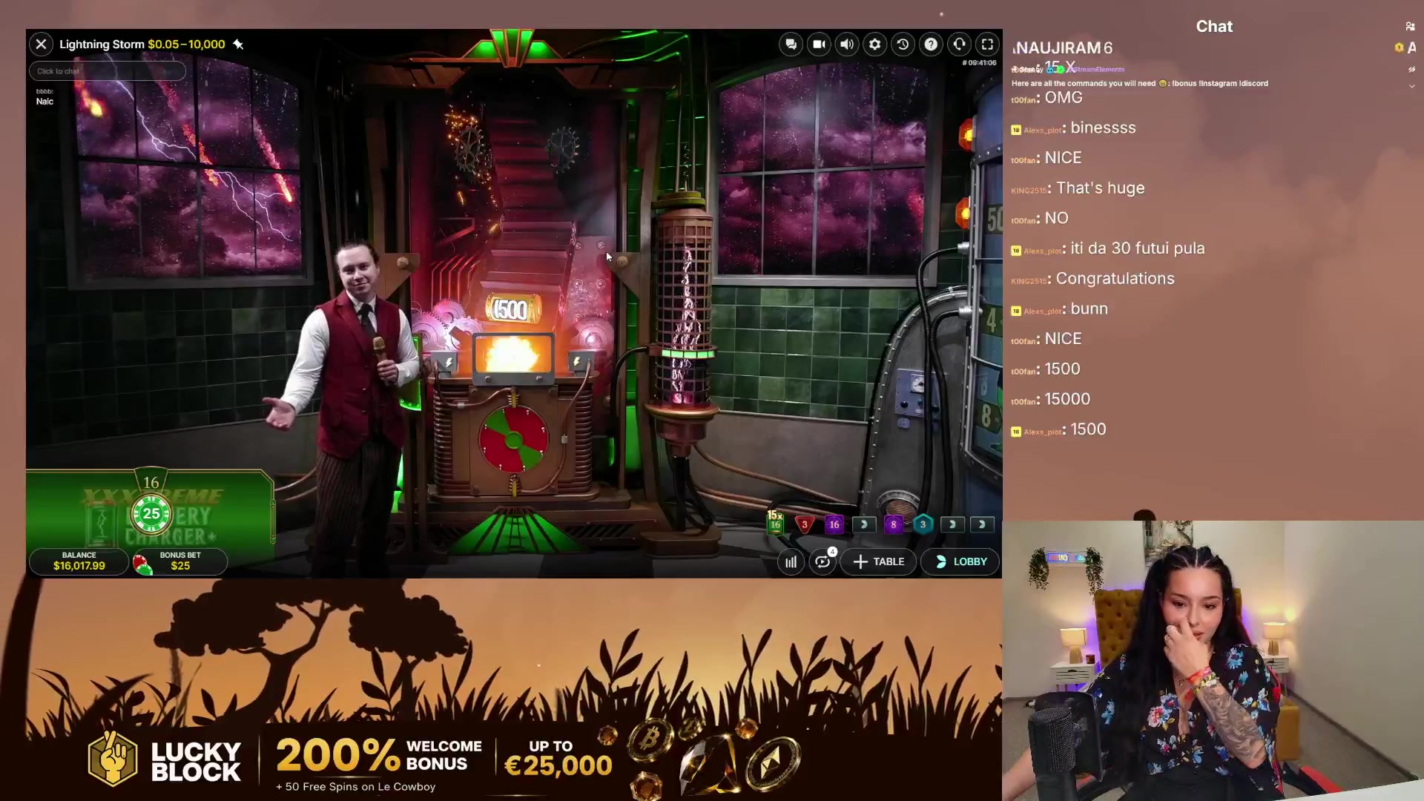
Task: Open the chat users list icon
Action: (1410, 27)
